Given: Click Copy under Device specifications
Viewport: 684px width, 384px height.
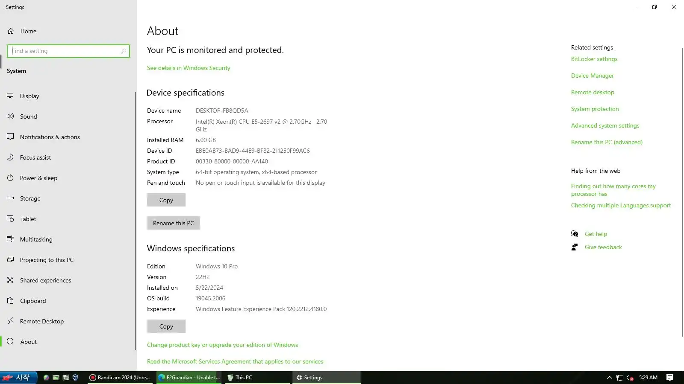Looking at the screenshot, I should coord(166,200).
